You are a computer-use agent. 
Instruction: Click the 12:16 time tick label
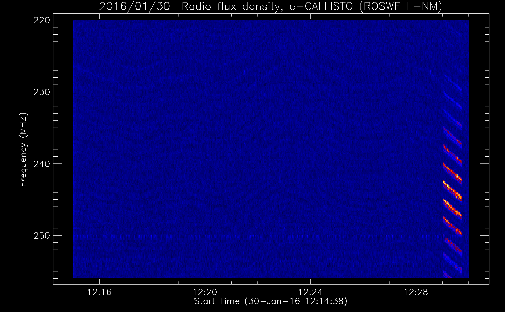coord(99,292)
